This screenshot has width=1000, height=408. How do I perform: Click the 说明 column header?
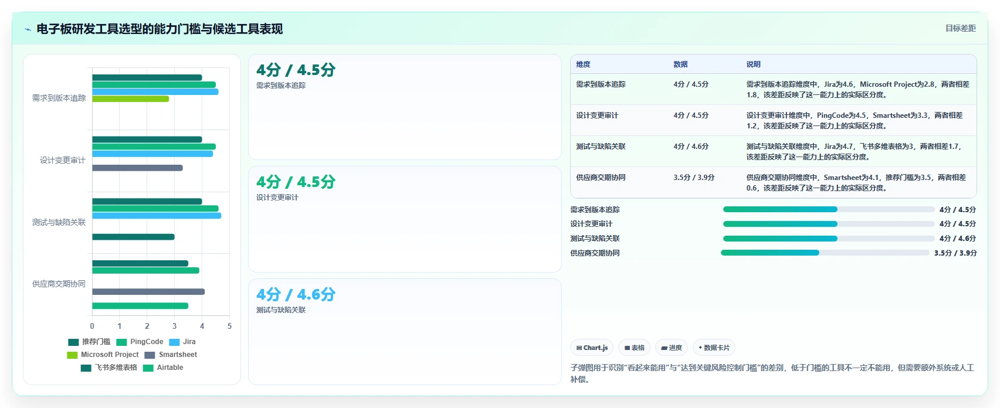pos(753,64)
